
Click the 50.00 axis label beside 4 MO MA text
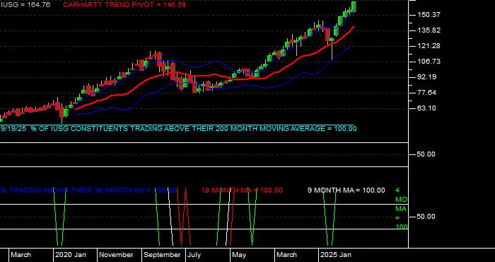426,217
